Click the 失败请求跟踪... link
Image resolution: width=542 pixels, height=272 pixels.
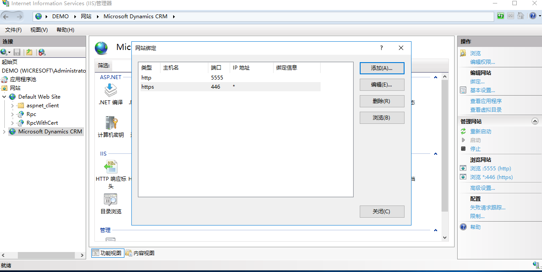click(x=488, y=207)
